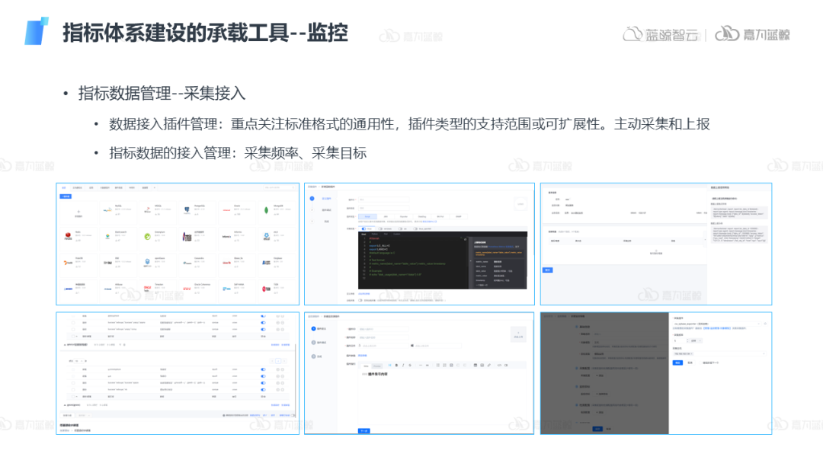The image size is (823, 463).
Task: Open the Oracle Coherence plugin icon
Action: click(187, 289)
